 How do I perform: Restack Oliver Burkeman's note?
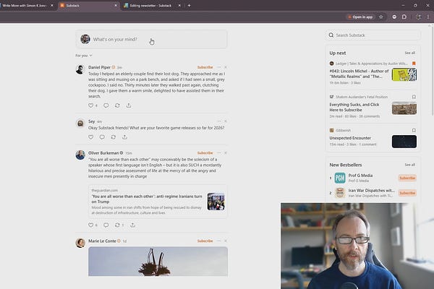117,225
